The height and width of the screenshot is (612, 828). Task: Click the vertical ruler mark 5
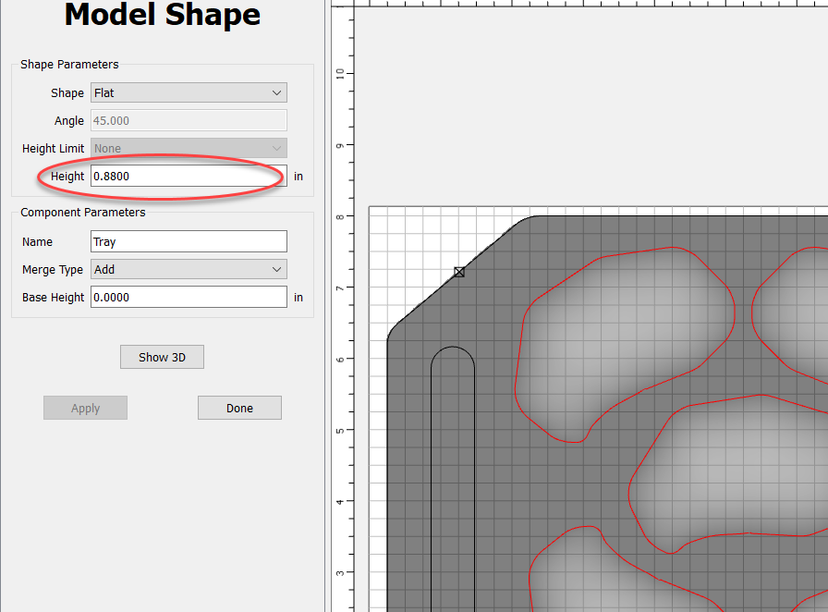(x=340, y=431)
